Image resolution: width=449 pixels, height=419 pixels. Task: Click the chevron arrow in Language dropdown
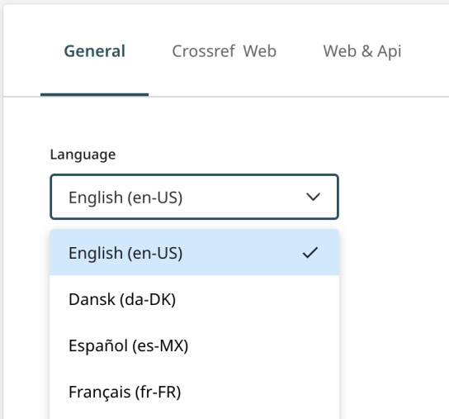click(x=313, y=197)
